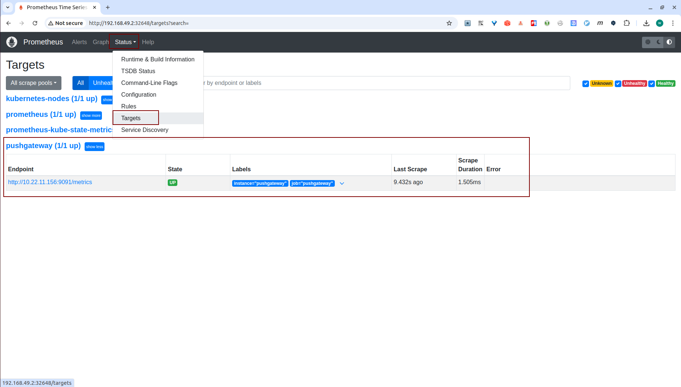Open the 10.22.11.156:9091/metrics endpoint link

tap(50, 182)
